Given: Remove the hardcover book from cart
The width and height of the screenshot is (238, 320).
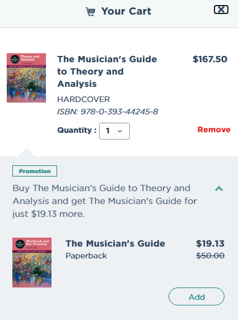Looking at the screenshot, I should coord(214,129).
